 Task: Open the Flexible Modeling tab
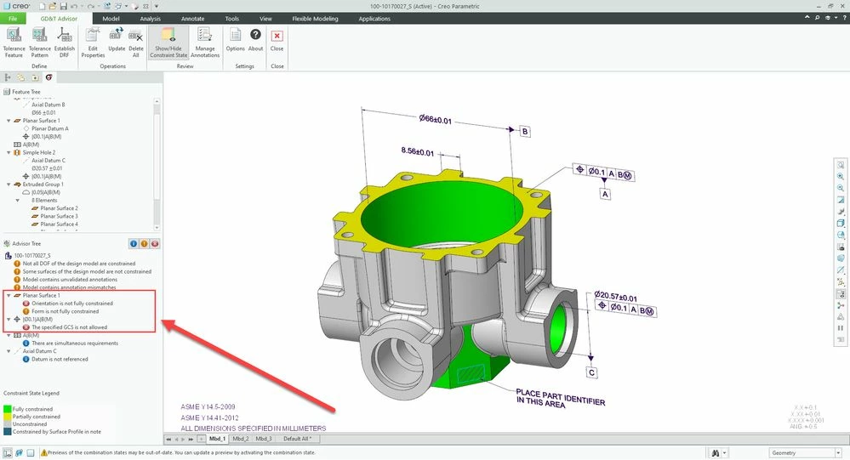coord(315,19)
